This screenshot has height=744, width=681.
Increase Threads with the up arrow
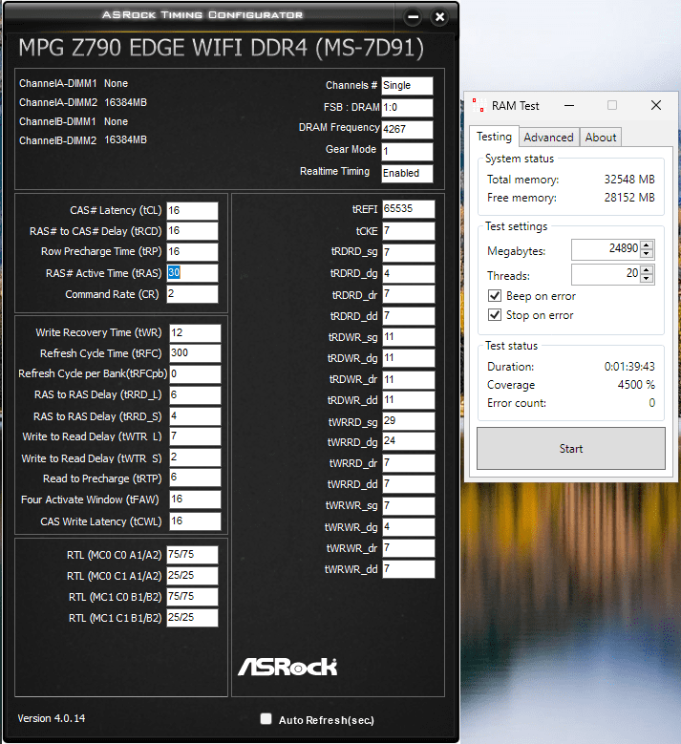tap(647, 270)
